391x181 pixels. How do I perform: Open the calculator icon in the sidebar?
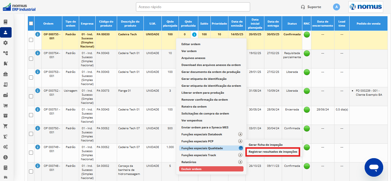click(x=6, y=168)
